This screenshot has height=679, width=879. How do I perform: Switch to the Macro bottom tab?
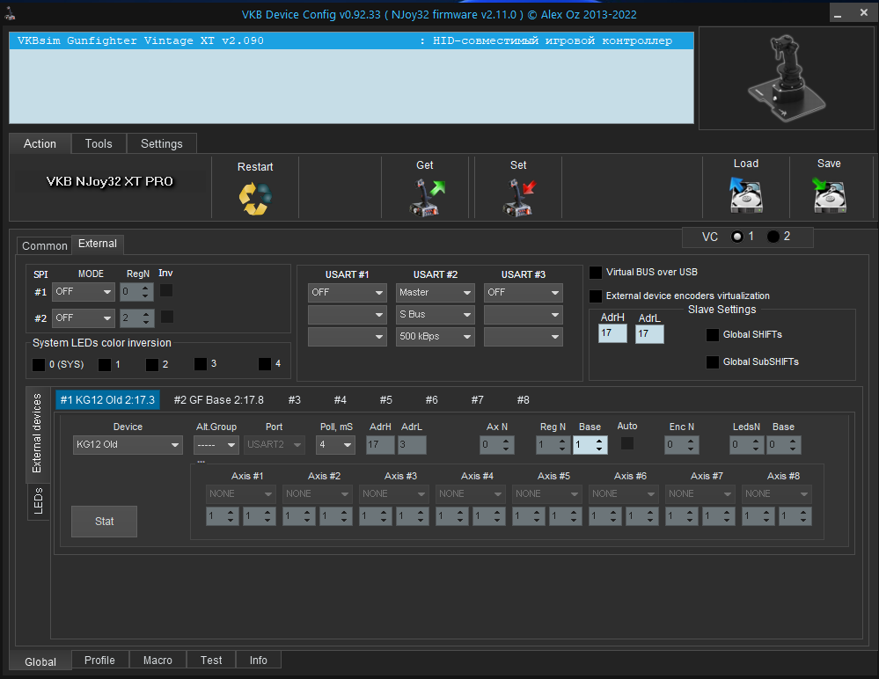click(x=157, y=660)
